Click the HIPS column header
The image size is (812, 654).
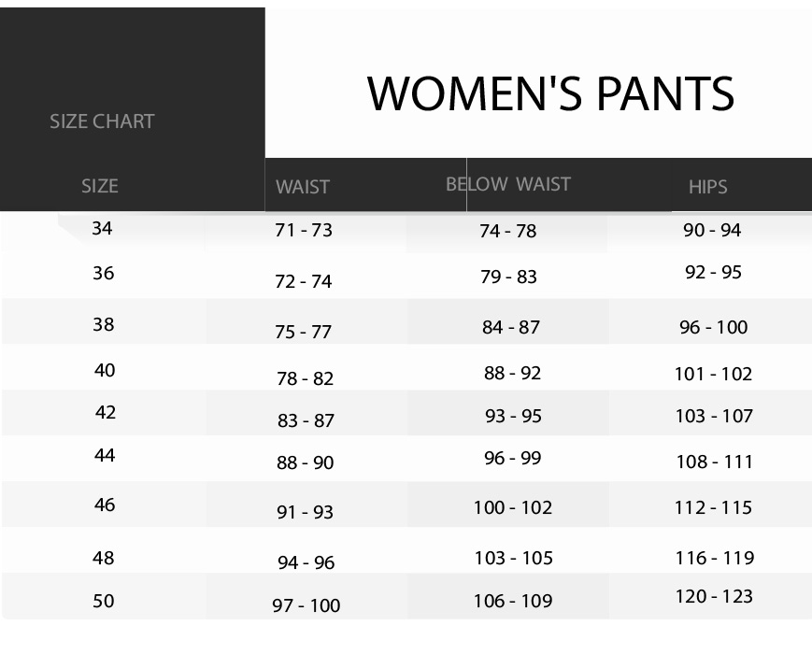point(708,187)
